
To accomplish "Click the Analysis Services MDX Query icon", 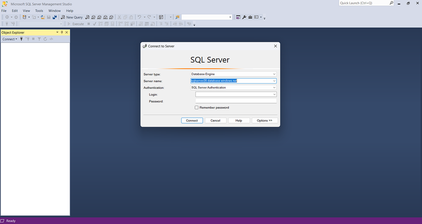I will tap(93, 17).
